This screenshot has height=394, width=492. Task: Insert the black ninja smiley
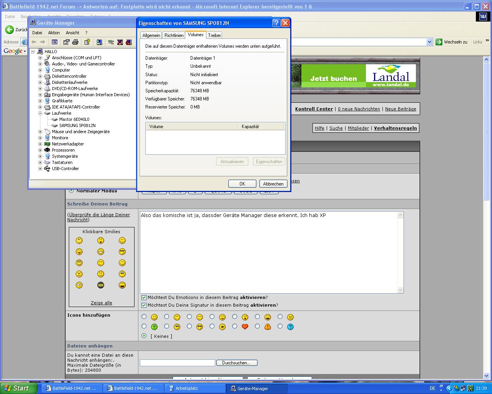point(101,285)
